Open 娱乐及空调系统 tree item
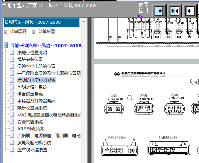The image size is (199, 163). 32,108
